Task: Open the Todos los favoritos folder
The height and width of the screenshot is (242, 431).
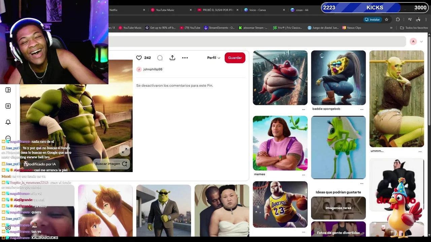Action: tap(414, 28)
